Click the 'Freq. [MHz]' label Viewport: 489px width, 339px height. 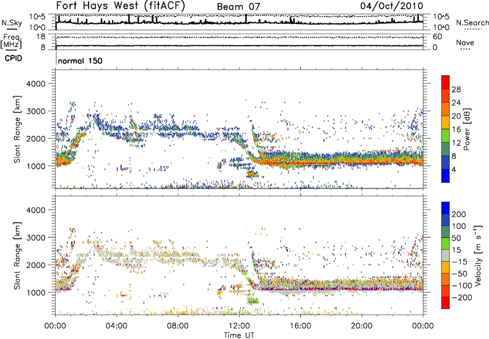click(11, 41)
